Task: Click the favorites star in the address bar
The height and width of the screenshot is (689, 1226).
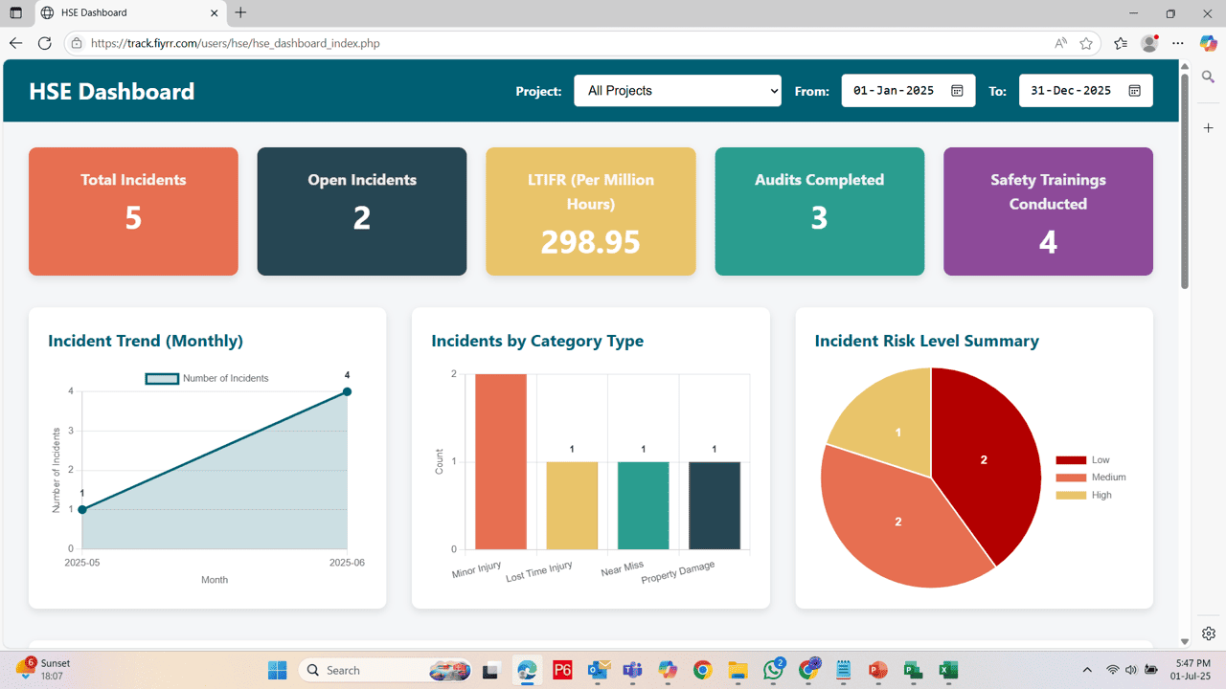Action: (1085, 43)
